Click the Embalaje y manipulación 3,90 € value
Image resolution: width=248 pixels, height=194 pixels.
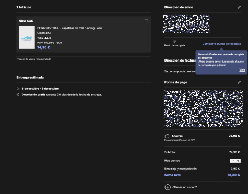[x=235, y=169]
